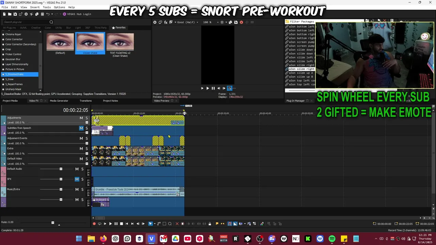Start recording with the red record button
The width and height of the screenshot is (436, 245).
(x=94, y=224)
